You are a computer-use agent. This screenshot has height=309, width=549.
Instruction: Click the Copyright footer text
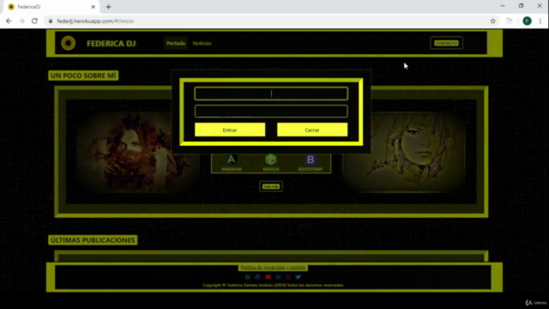coord(273,285)
